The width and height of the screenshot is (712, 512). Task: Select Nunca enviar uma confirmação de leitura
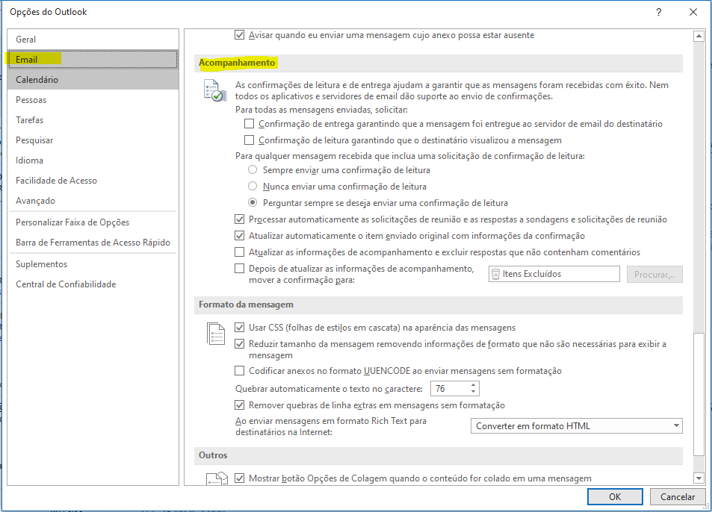click(x=253, y=187)
